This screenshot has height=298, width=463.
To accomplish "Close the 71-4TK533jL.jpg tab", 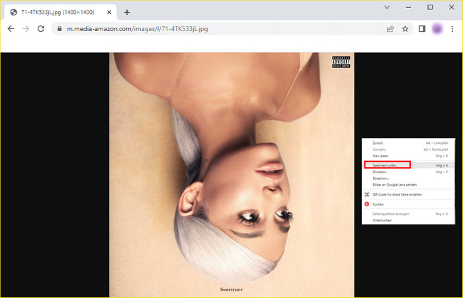I will pos(109,12).
